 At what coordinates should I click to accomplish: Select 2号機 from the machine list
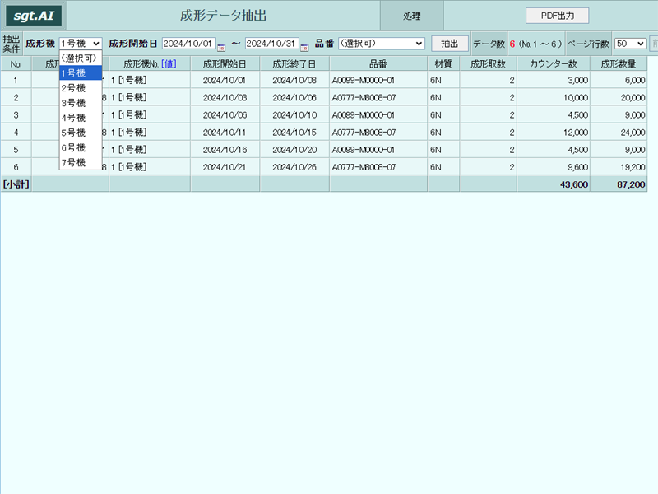[80, 88]
